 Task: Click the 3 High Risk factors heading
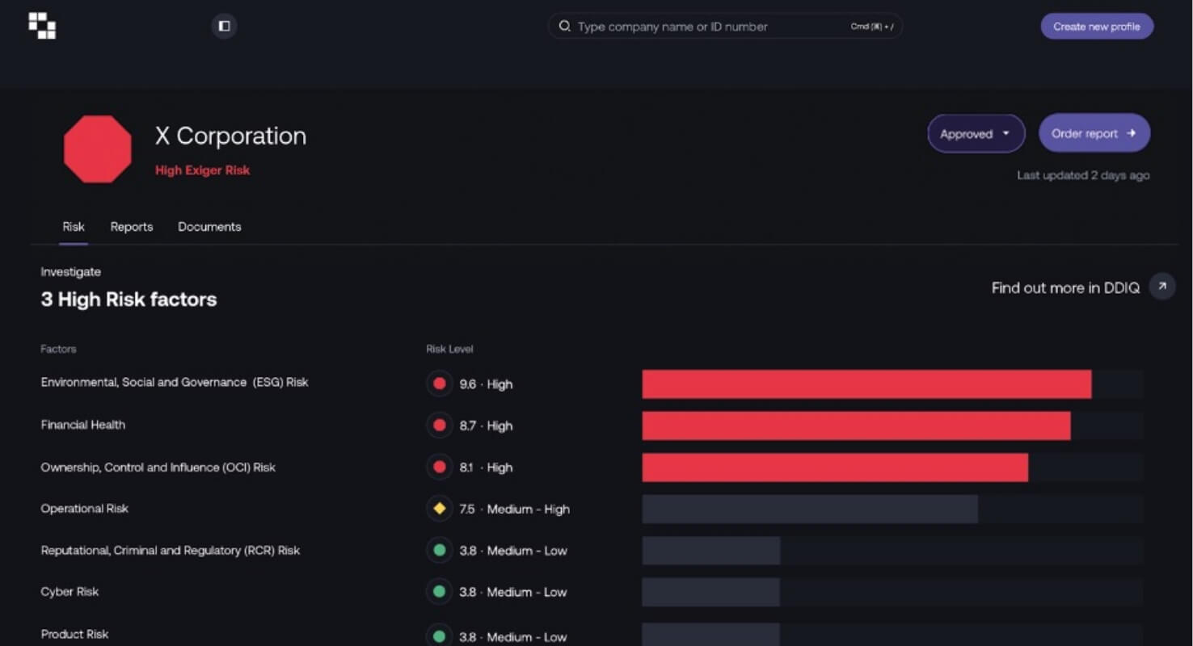click(129, 300)
